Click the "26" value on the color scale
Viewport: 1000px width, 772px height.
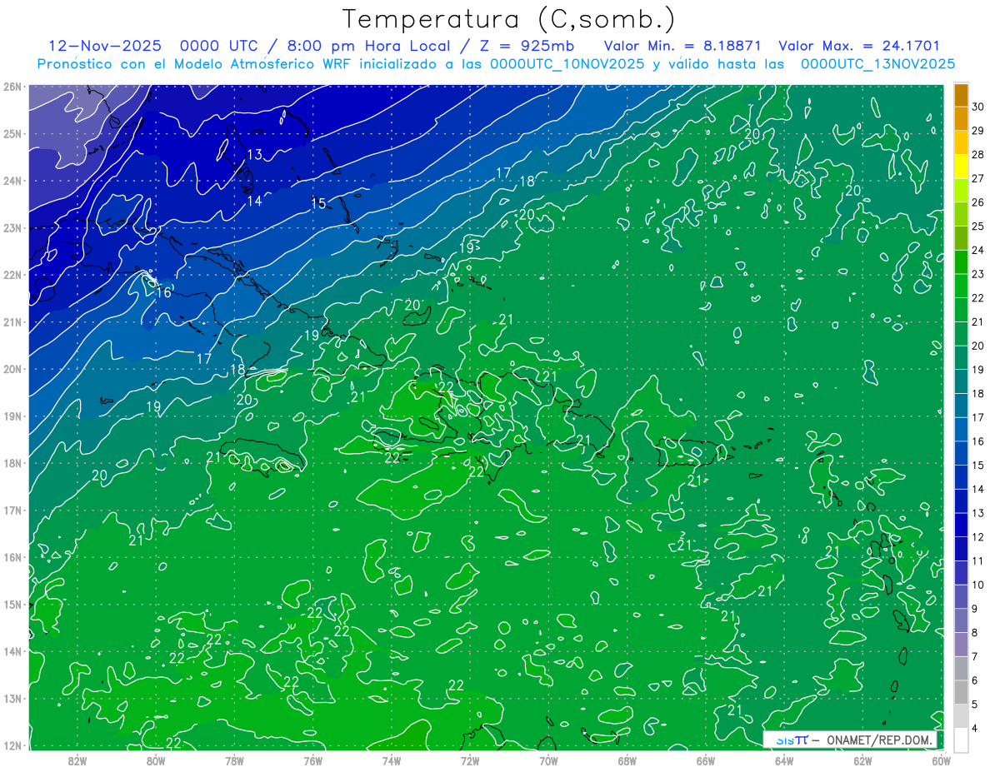[x=978, y=202]
